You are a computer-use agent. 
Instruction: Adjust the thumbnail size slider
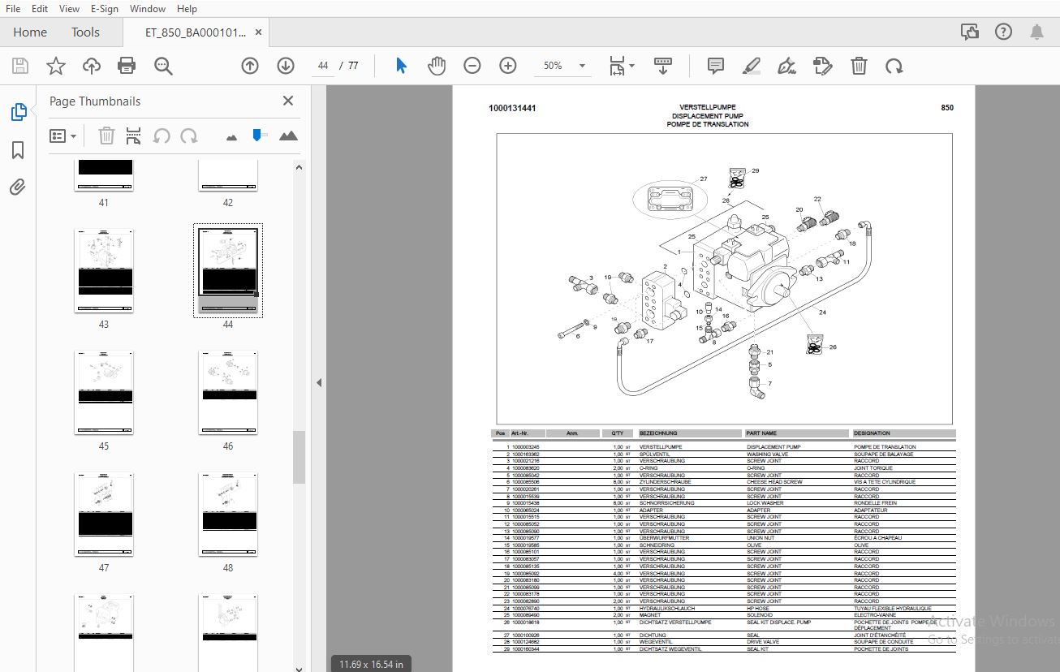point(258,135)
